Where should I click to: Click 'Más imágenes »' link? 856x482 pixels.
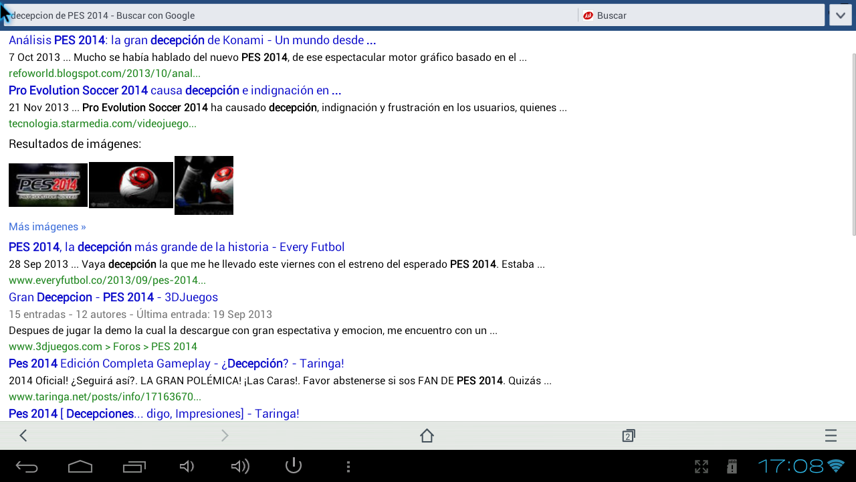47,227
